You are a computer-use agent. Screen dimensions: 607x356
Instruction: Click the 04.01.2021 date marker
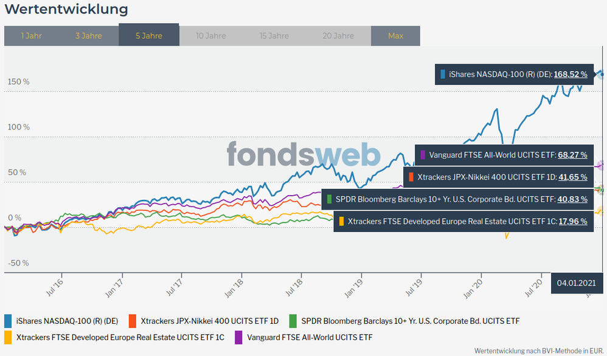[575, 283]
